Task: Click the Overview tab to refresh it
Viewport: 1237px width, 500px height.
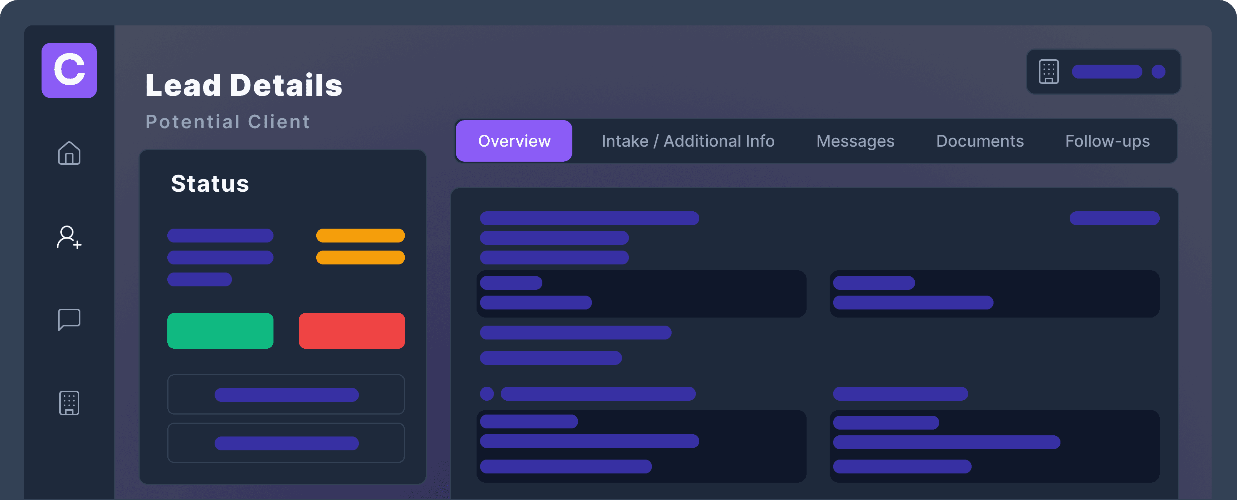Action: (x=513, y=141)
